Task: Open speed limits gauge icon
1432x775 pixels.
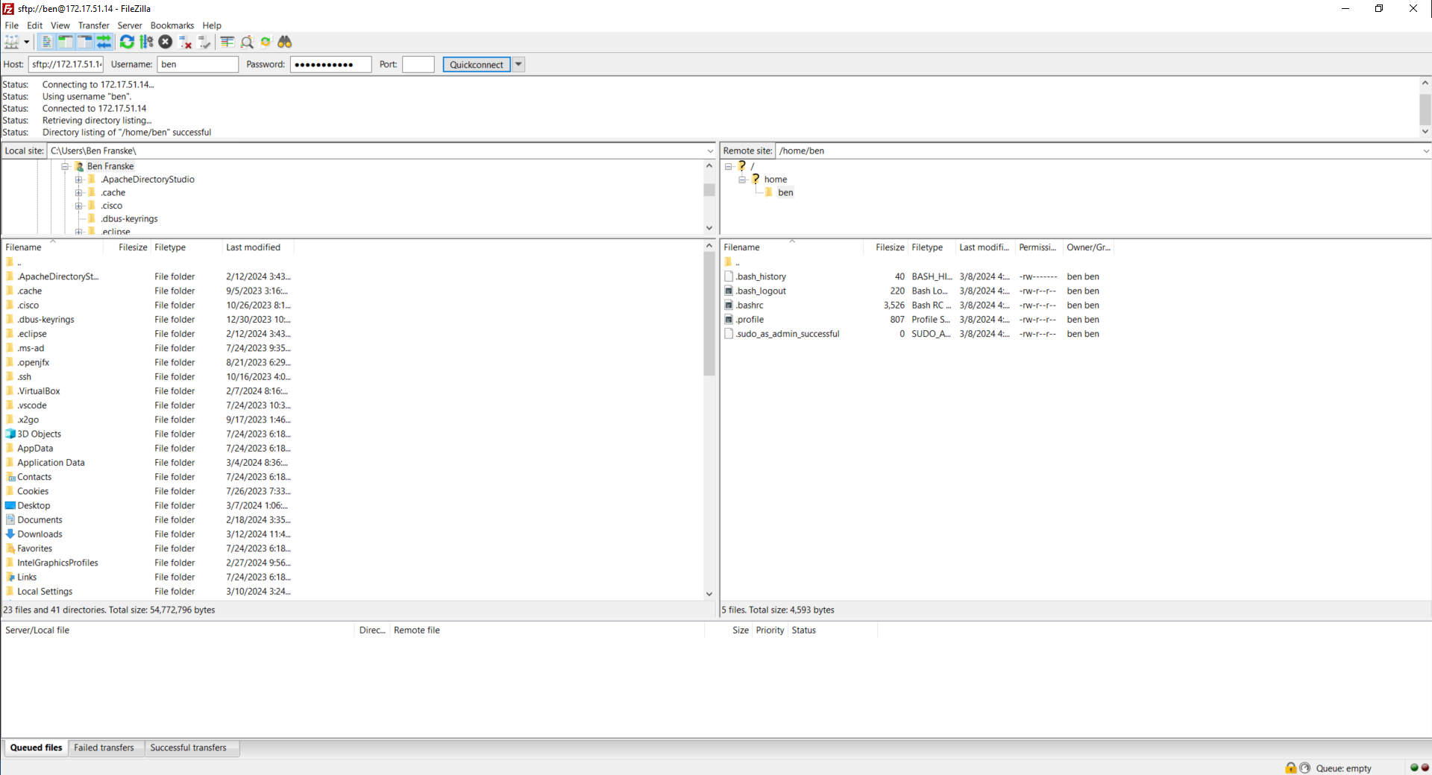Action: 1304,768
